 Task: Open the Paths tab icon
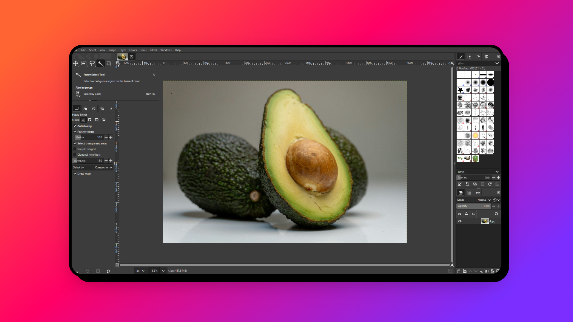pos(478,193)
